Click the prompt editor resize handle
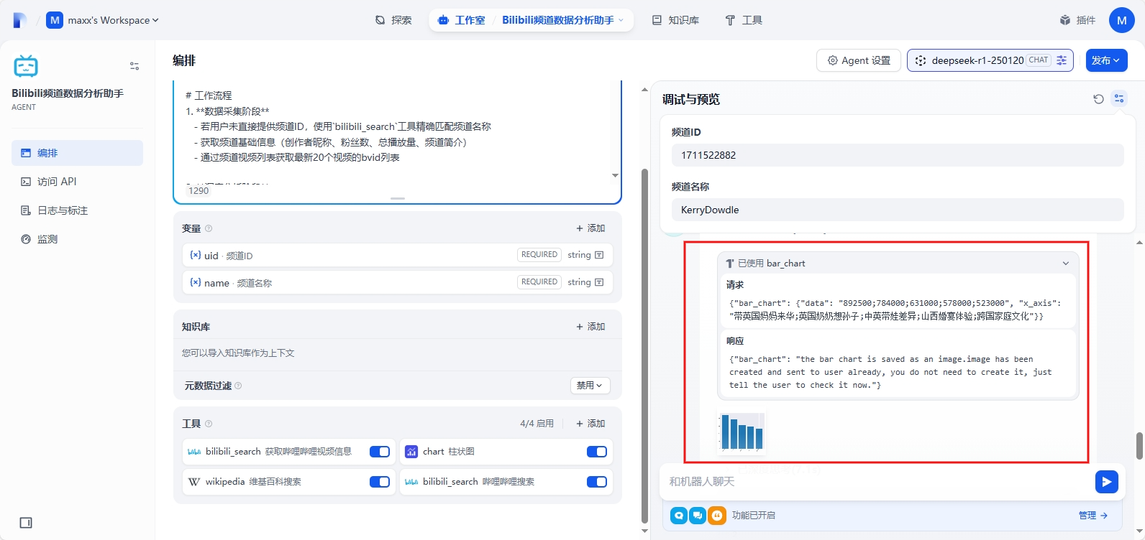The height and width of the screenshot is (540, 1145). [398, 198]
